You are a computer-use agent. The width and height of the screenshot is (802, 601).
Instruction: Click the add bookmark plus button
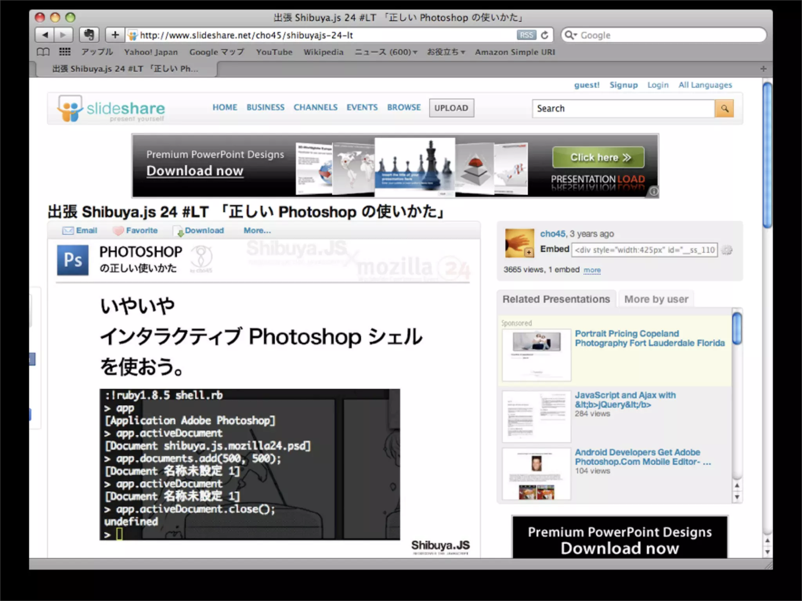click(115, 35)
